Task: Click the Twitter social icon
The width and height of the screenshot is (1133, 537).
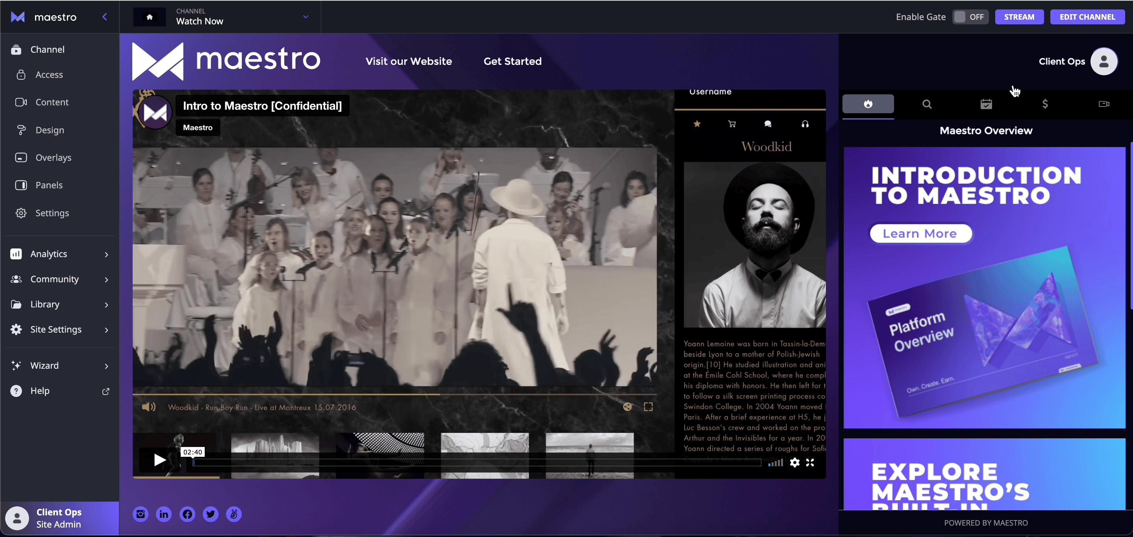Action: point(211,514)
